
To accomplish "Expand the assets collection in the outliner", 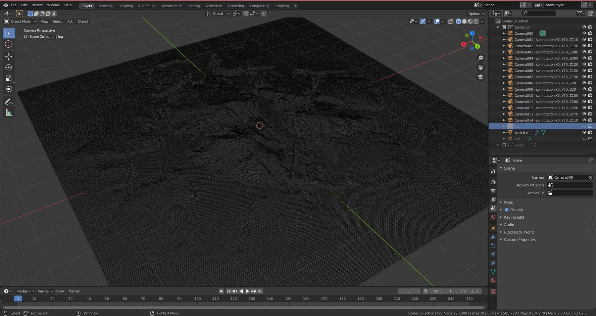I will [498, 145].
